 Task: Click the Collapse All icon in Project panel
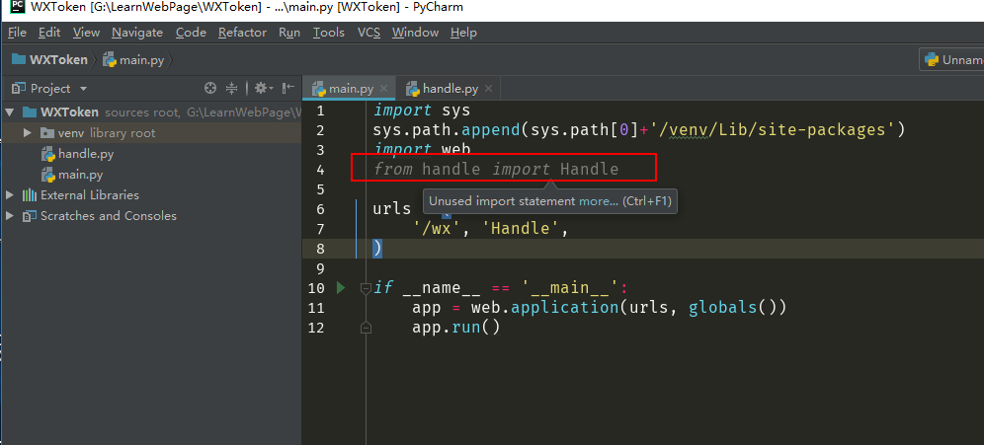(x=232, y=89)
